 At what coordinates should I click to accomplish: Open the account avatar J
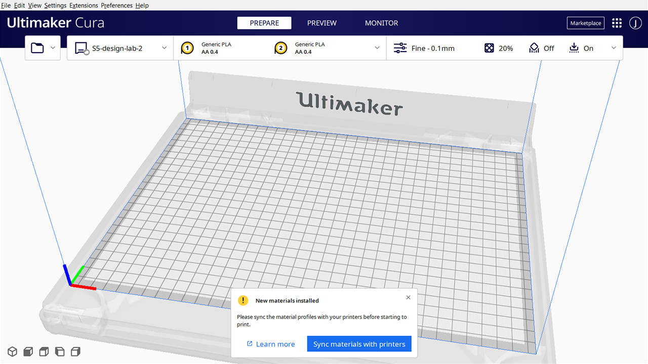tap(635, 23)
